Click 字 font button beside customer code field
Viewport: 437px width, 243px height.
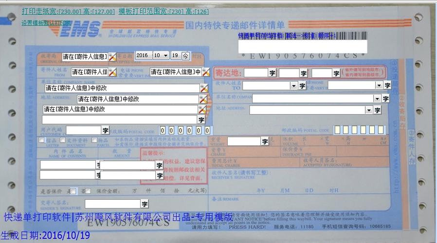click(105, 130)
